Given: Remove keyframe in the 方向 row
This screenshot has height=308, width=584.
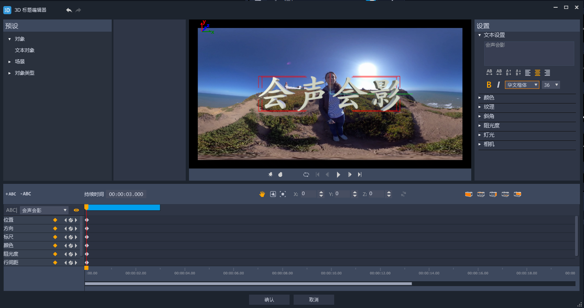Looking at the screenshot, I should tap(71, 228).
